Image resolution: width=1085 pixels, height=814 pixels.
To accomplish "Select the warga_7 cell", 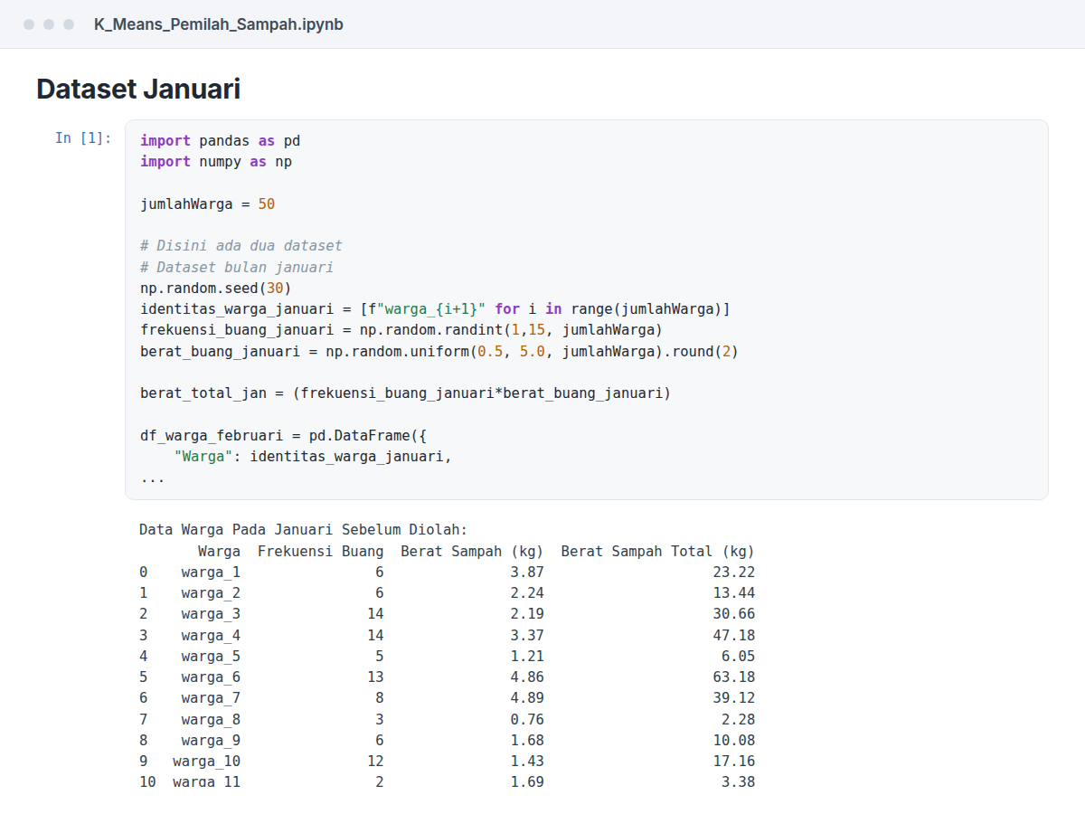I will 211,698.
